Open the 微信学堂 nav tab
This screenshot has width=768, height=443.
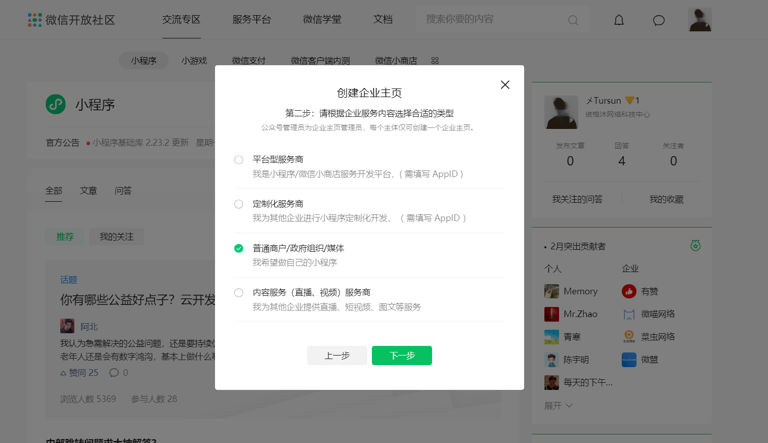click(322, 19)
